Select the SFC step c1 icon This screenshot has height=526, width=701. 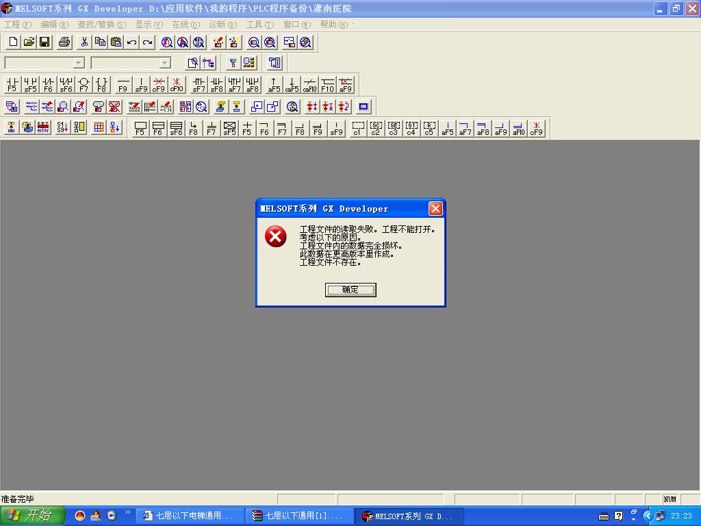357,128
